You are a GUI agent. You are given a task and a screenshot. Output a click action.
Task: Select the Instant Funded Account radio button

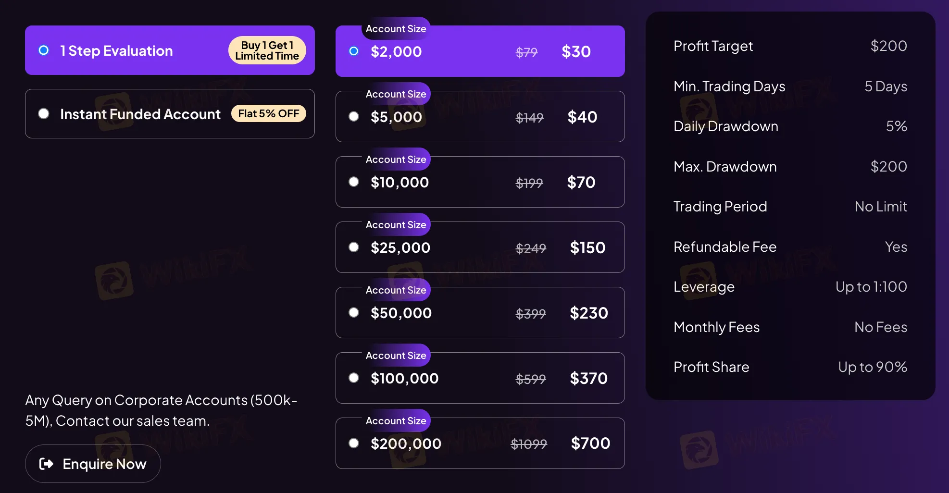[x=44, y=114]
